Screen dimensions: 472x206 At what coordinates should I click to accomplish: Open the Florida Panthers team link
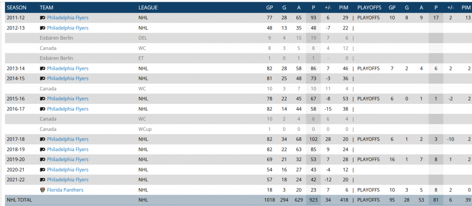pyautogui.click(x=65, y=190)
